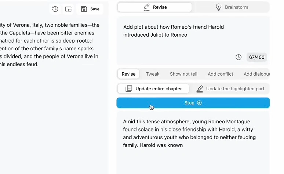Click the lightbulb icon in Brainstorm tab
This screenshot has height=174, width=284.
click(x=219, y=7)
